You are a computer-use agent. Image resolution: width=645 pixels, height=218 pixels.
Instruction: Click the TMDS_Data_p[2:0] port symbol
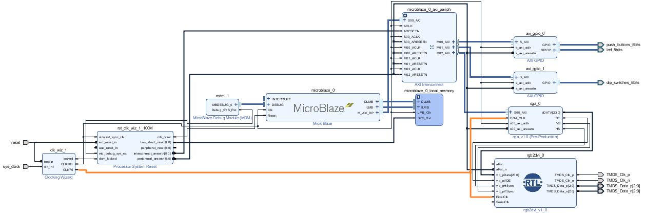click(x=601, y=186)
